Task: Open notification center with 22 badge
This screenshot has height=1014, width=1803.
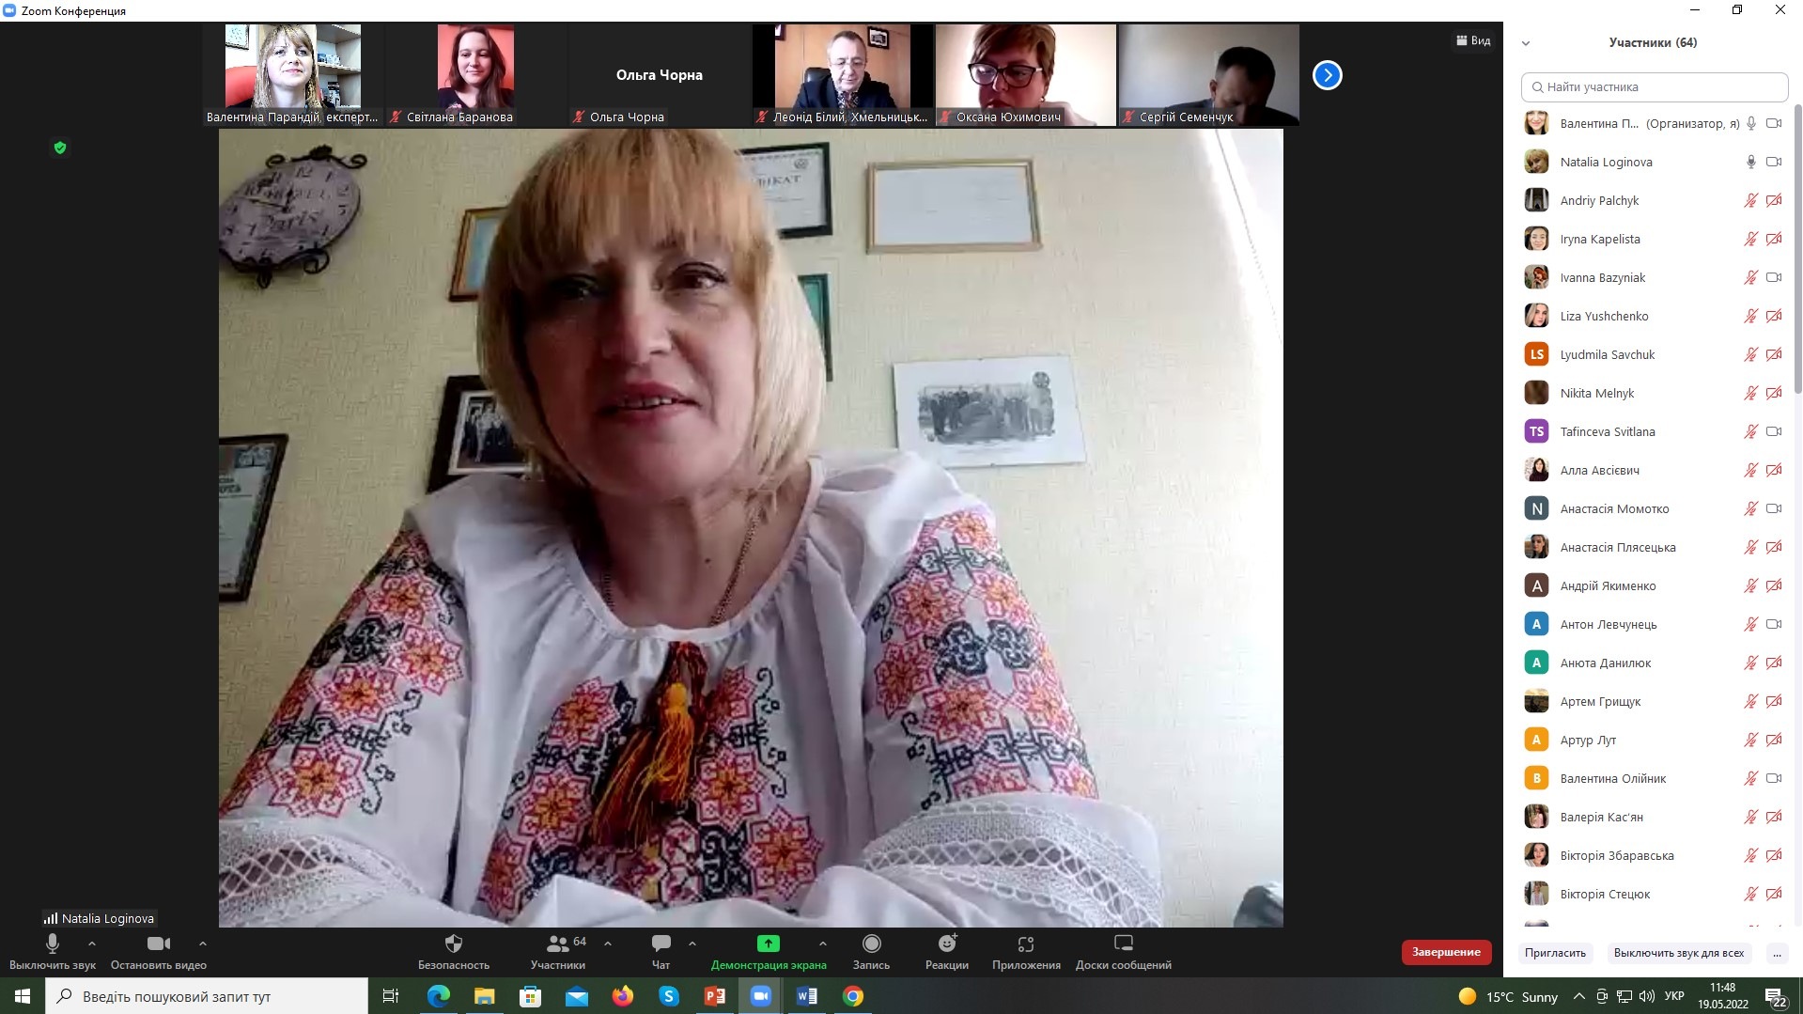Action: (1776, 997)
